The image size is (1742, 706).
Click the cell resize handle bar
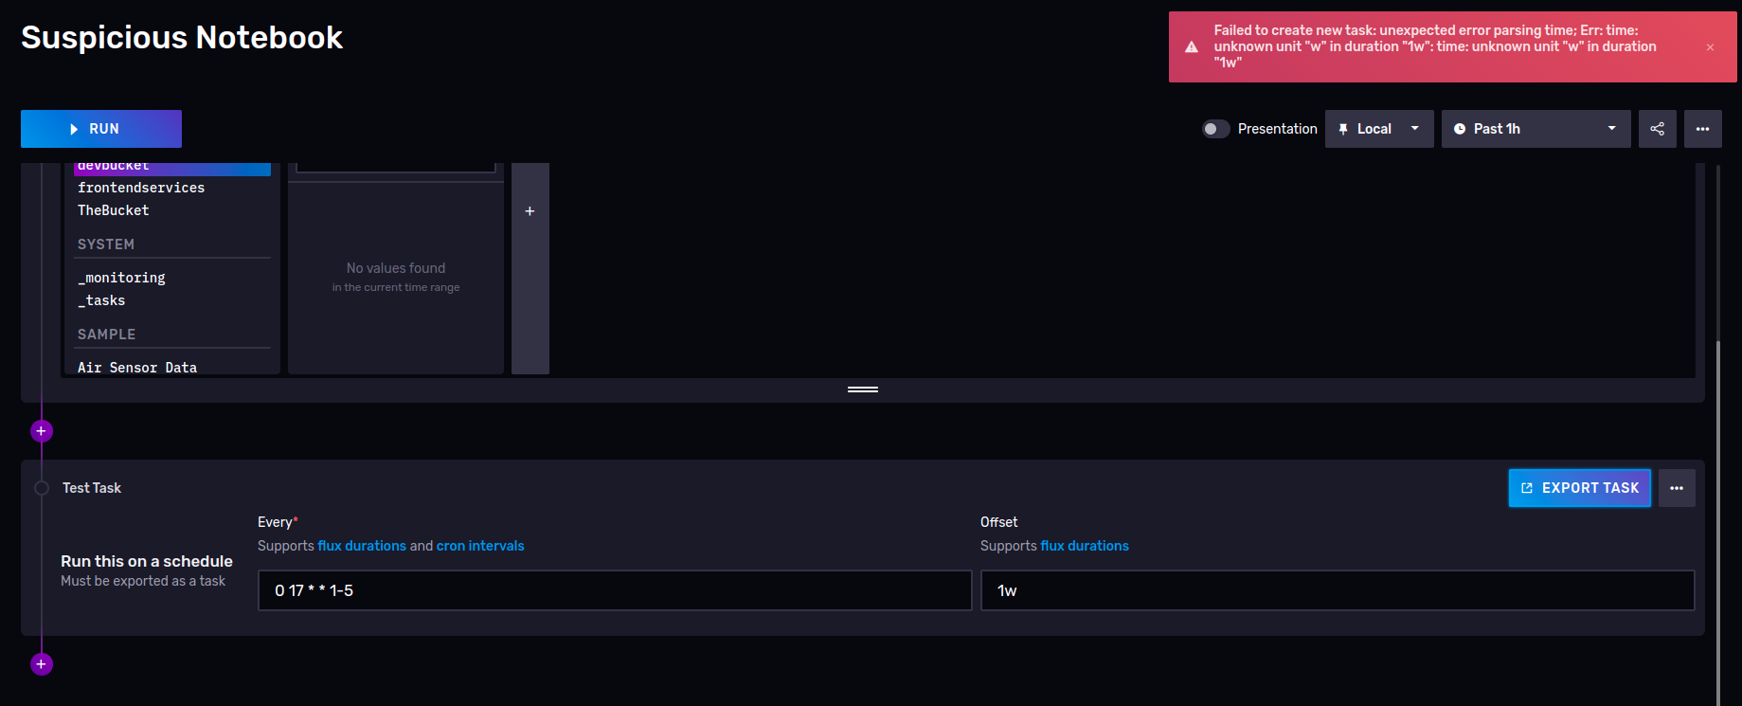point(863,389)
